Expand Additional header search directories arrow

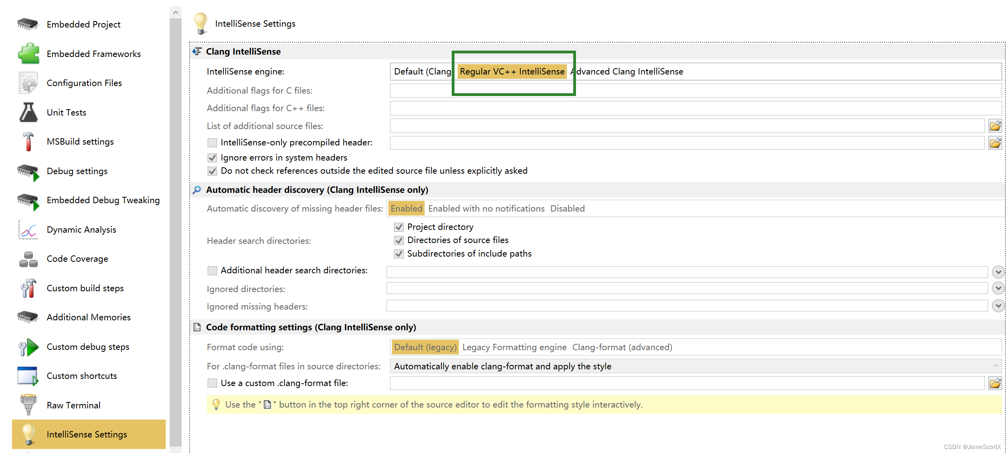998,272
